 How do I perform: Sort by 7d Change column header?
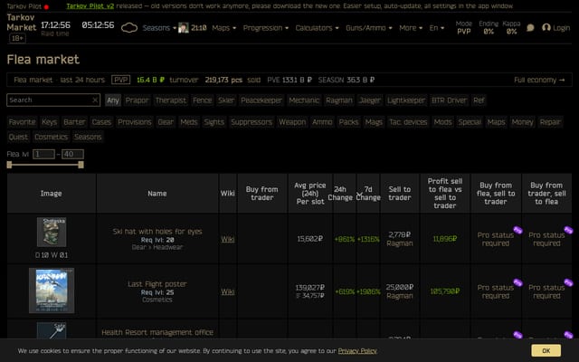pyautogui.click(x=368, y=193)
